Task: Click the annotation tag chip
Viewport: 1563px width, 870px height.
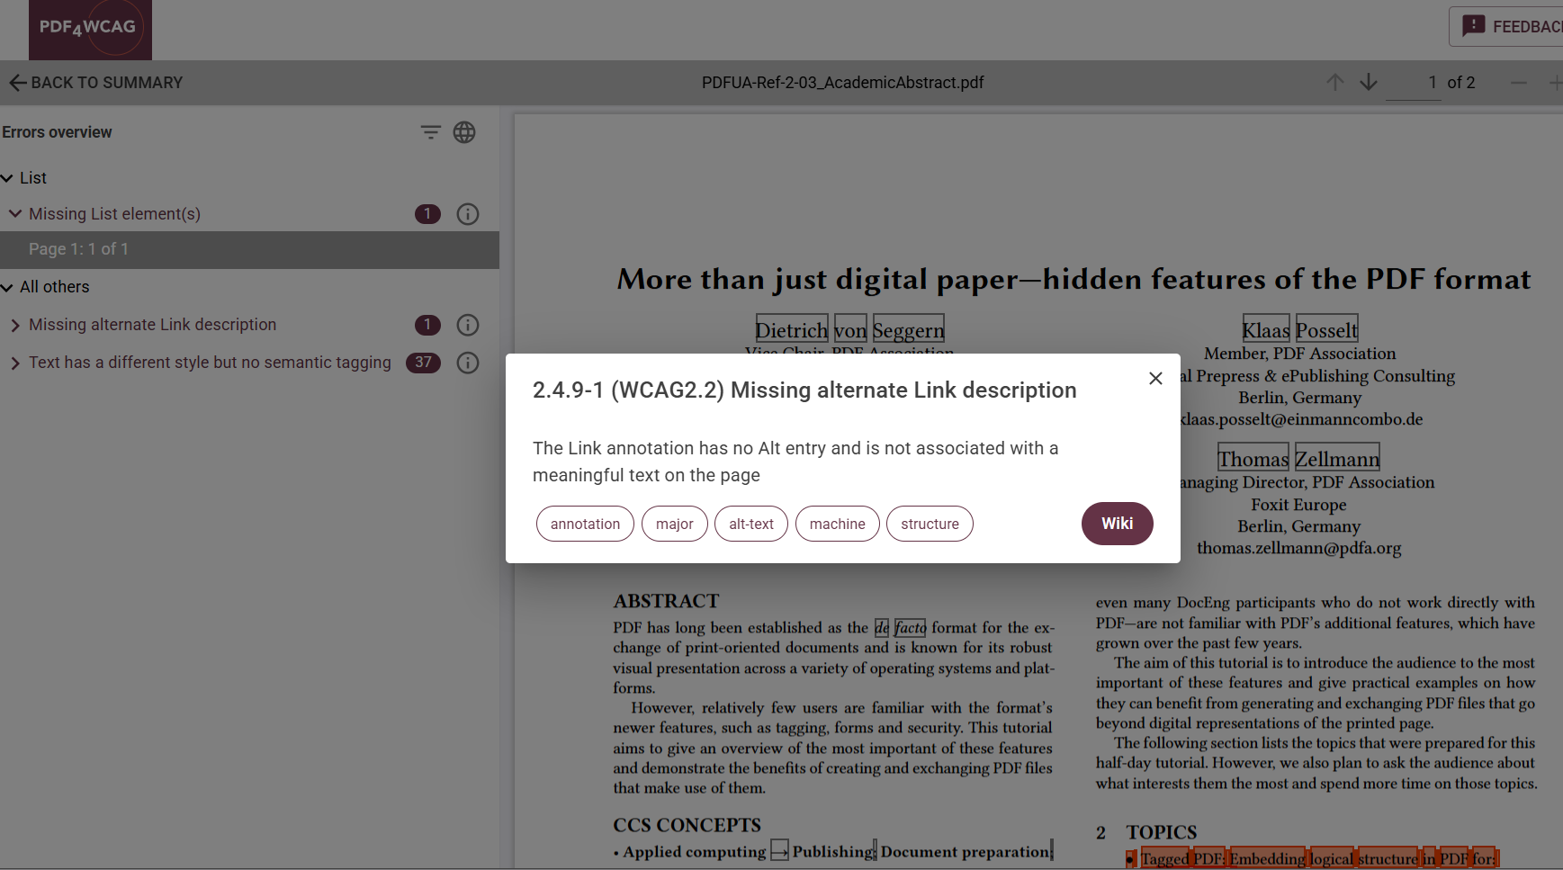Action: point(585,524)
